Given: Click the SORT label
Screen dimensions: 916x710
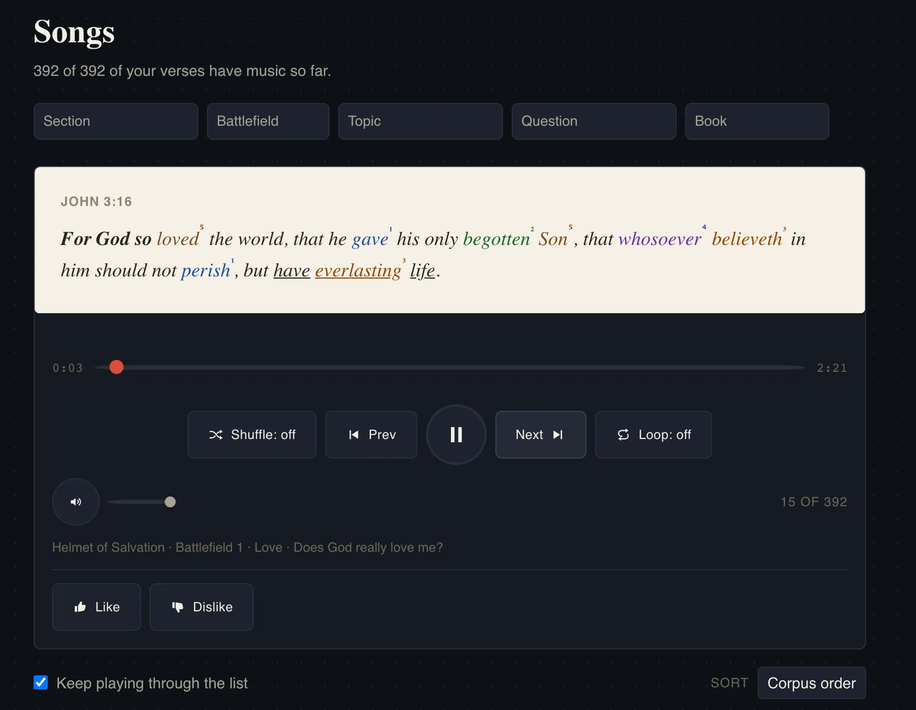Looking at the screenshot, I should click(729, 683).
